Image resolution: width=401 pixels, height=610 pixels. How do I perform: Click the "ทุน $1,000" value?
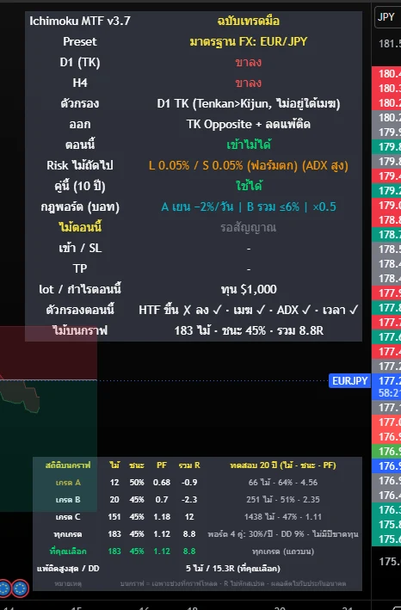point(248,289)
